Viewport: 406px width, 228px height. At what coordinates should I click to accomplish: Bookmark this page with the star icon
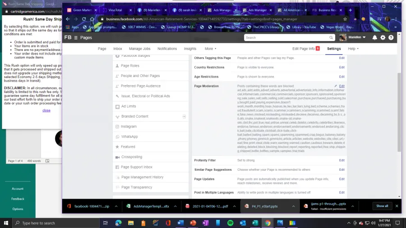tap(345, 19)
